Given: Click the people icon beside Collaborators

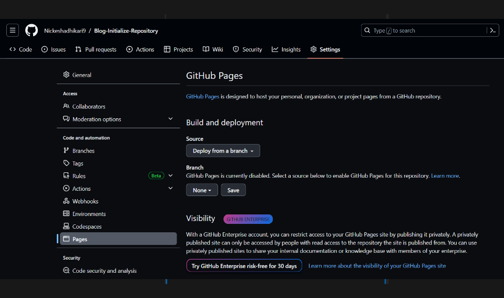Looking at the screenshot, I should pyautogui.click(x=66, y=106).
